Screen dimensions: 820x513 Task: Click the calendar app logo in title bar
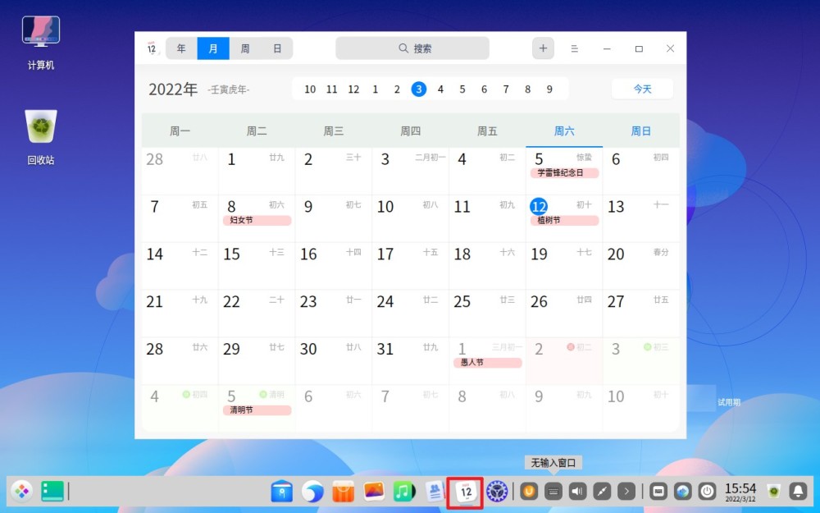tap(152, 48)
